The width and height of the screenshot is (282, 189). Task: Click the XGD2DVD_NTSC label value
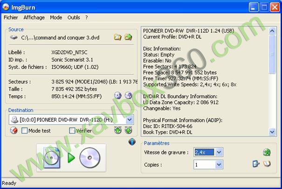(x=69, y=52)
